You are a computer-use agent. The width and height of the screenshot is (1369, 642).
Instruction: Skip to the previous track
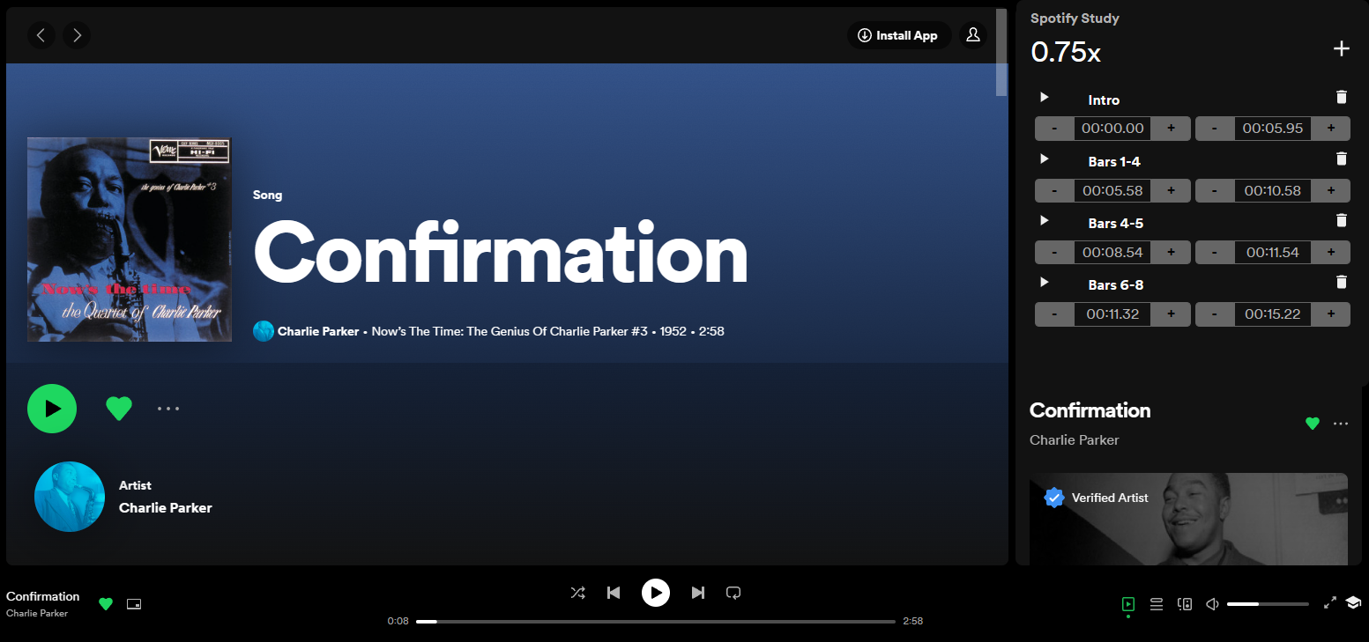click(614, 593)
